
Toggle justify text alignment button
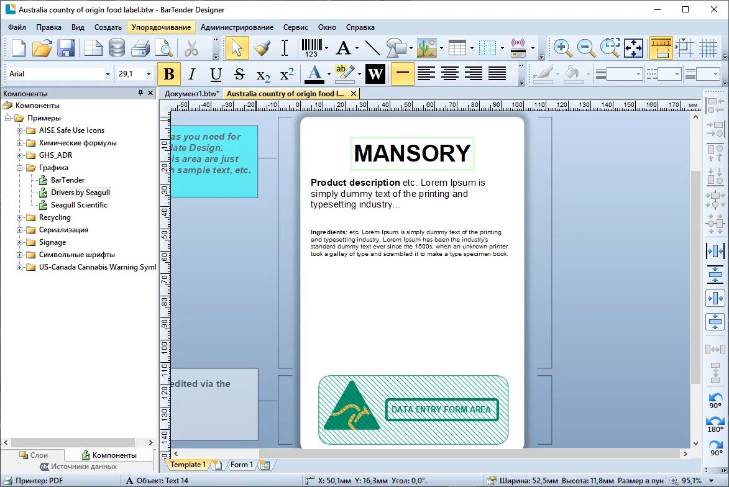[x=497, y=74]
